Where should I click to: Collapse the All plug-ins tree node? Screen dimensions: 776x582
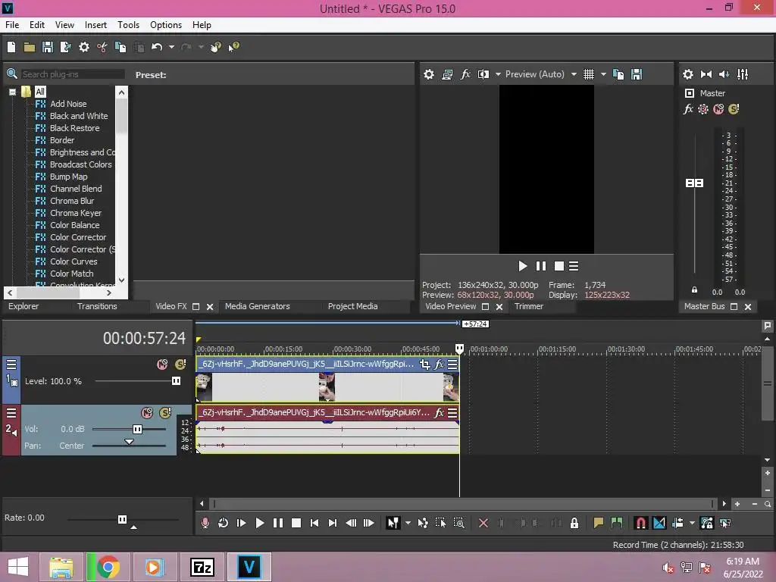click(12, 92)
